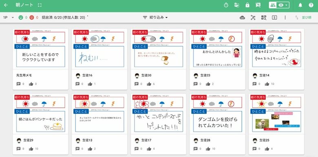Click comment icon on 生徒30 card
Screen dimensions: 318x157
point(137,84)
